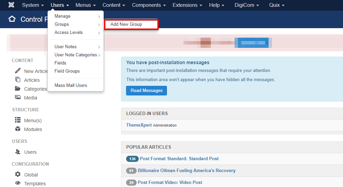Click the Templates eye icon
The height and width of the screenshot is (187, 343).
click(x=18, y=183)
